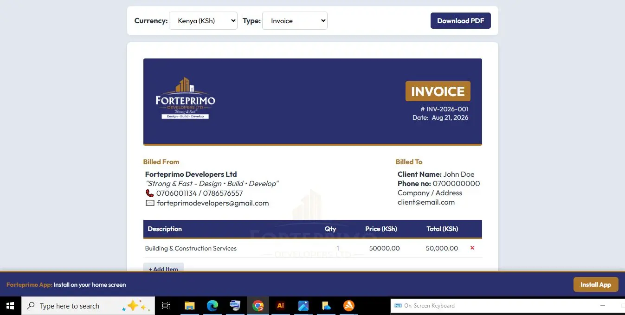Screen dimensions: 625x315
Task: Open File Explorer from taskbar
Action: [189, 306]
